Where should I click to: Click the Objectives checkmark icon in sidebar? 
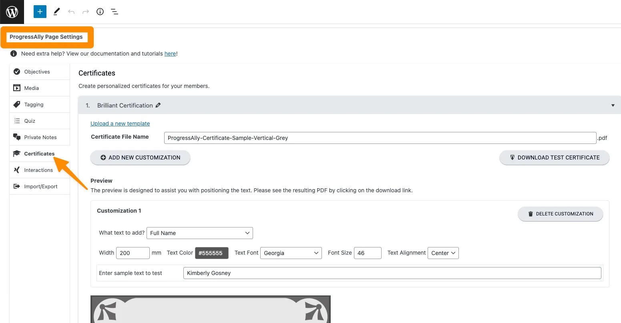[x=16, y=72]
